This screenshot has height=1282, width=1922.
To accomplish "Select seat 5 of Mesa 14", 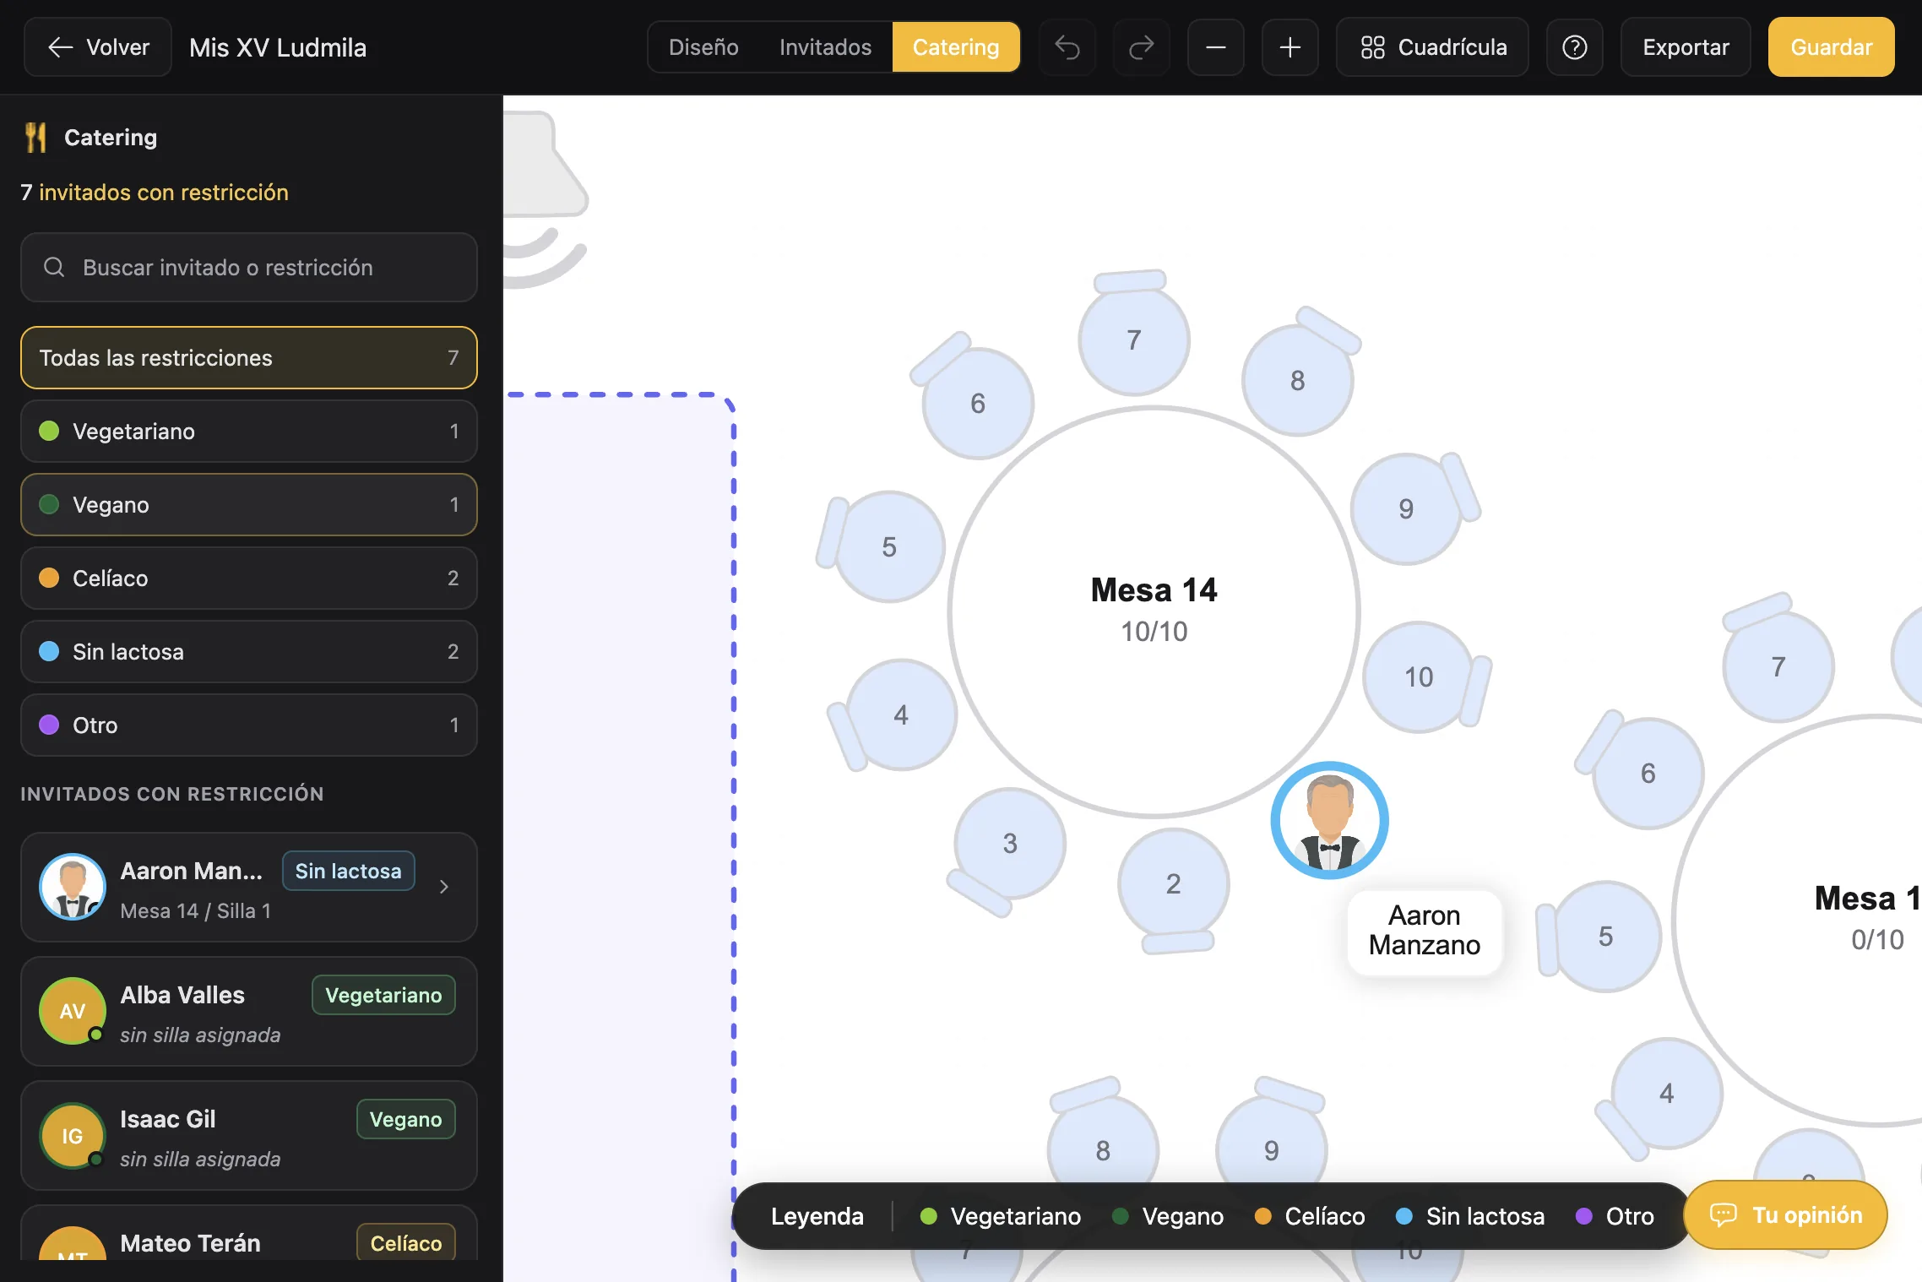I will pos(889,547).
